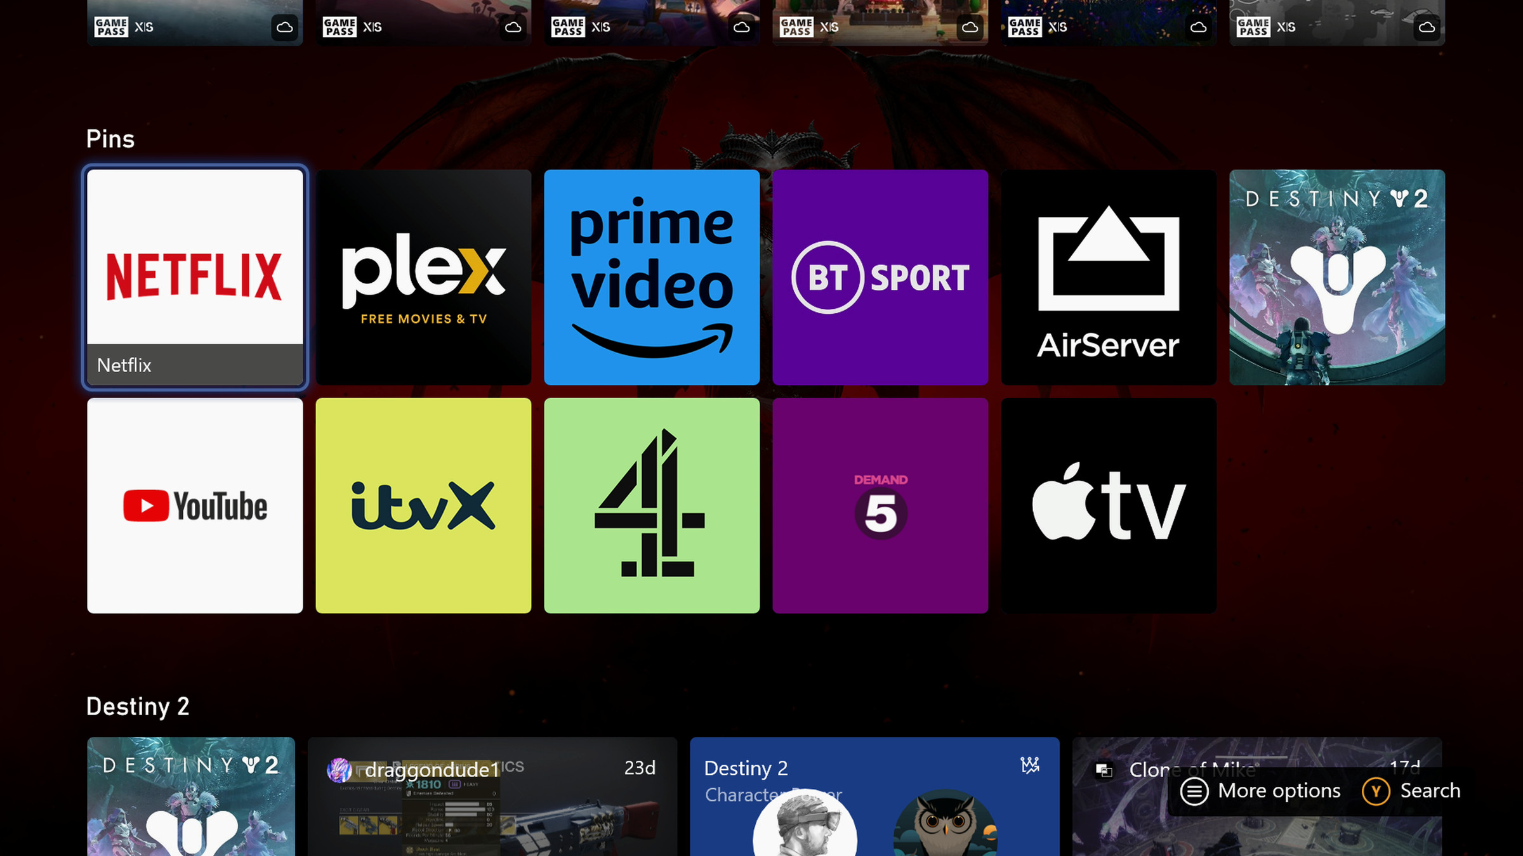The width and height of the screenshot is (1523, 856).
Task: Open ITVX streaming app
Action: pos(423,506)
